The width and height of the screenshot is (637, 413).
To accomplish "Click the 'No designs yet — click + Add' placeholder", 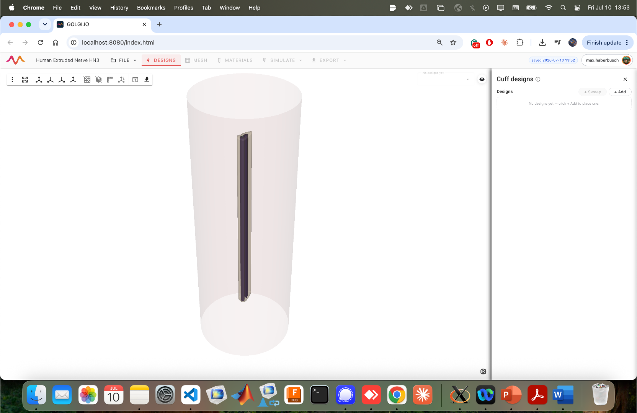I will point(564,104).
